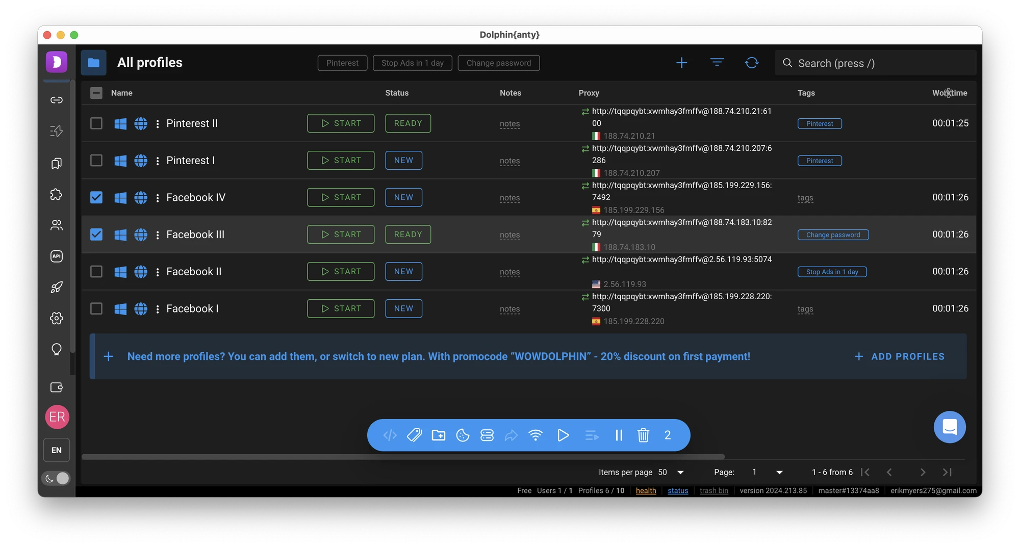
Task: Click the tag icon in bulk toolbar
Action: (x=414, y=435)
